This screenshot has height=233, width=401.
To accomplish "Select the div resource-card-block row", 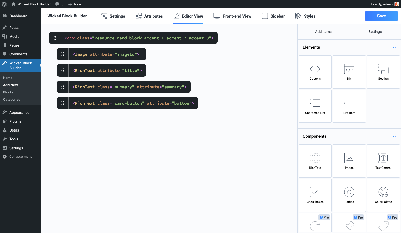I will [x=139, y=38].
